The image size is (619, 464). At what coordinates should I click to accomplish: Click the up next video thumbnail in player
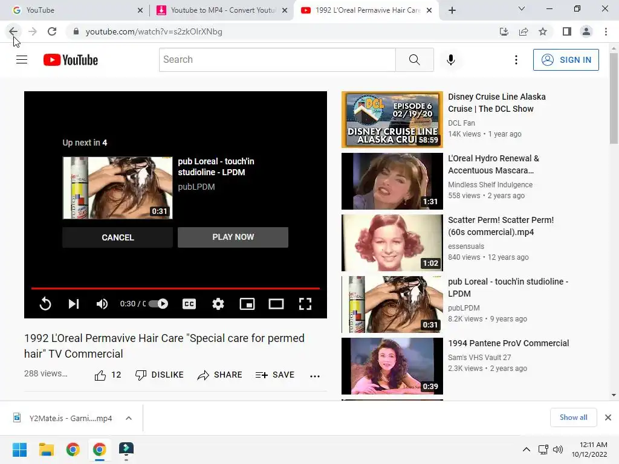pyautogui.click(x=118, y=188)
